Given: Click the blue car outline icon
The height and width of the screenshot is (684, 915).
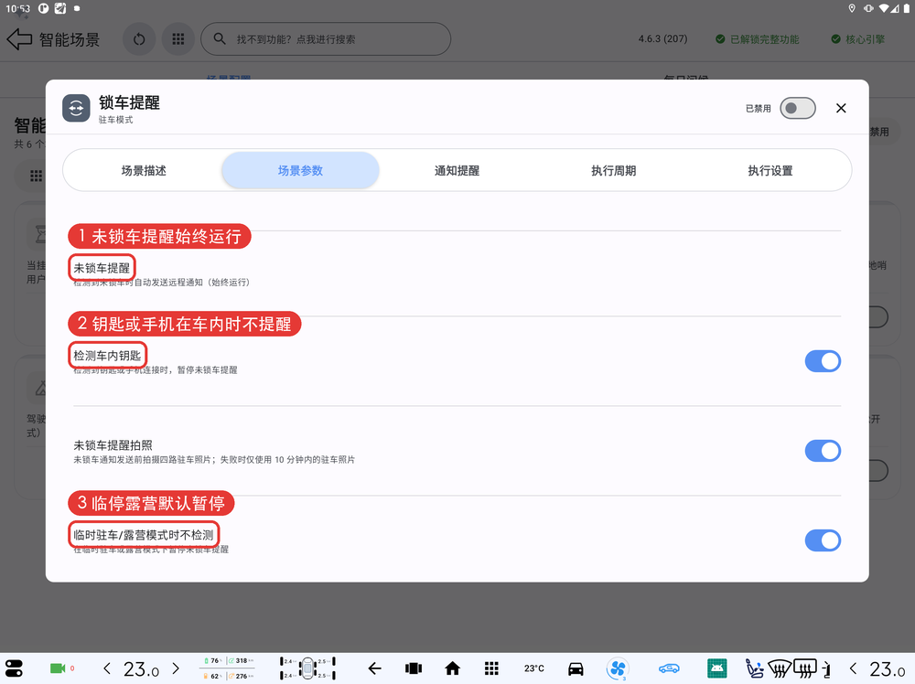Looking at the screenshot, I should click(669, 668).
